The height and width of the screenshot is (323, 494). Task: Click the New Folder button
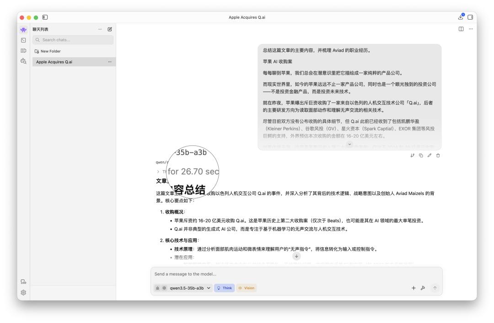tap(48, 51)
